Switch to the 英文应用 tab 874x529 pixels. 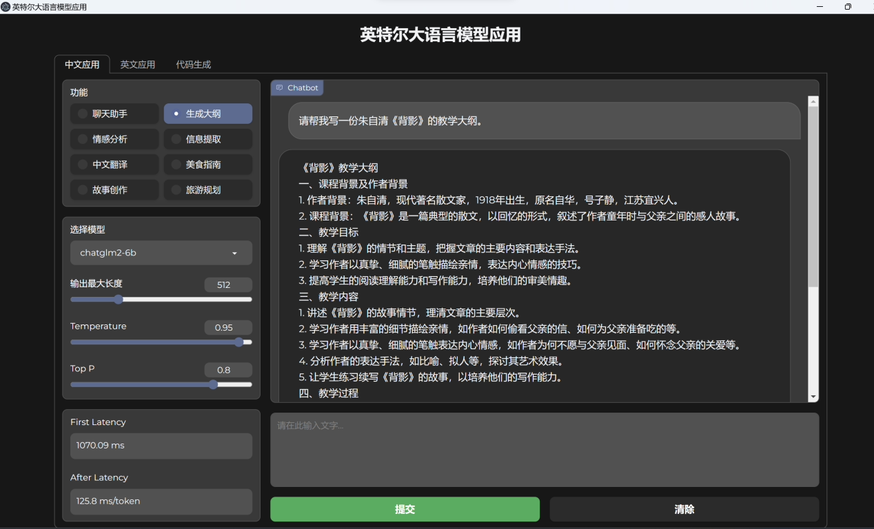[138, 65]
